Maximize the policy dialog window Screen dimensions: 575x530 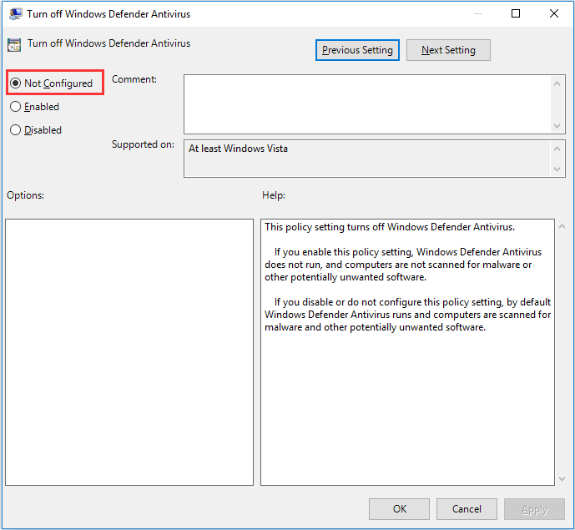516,13
